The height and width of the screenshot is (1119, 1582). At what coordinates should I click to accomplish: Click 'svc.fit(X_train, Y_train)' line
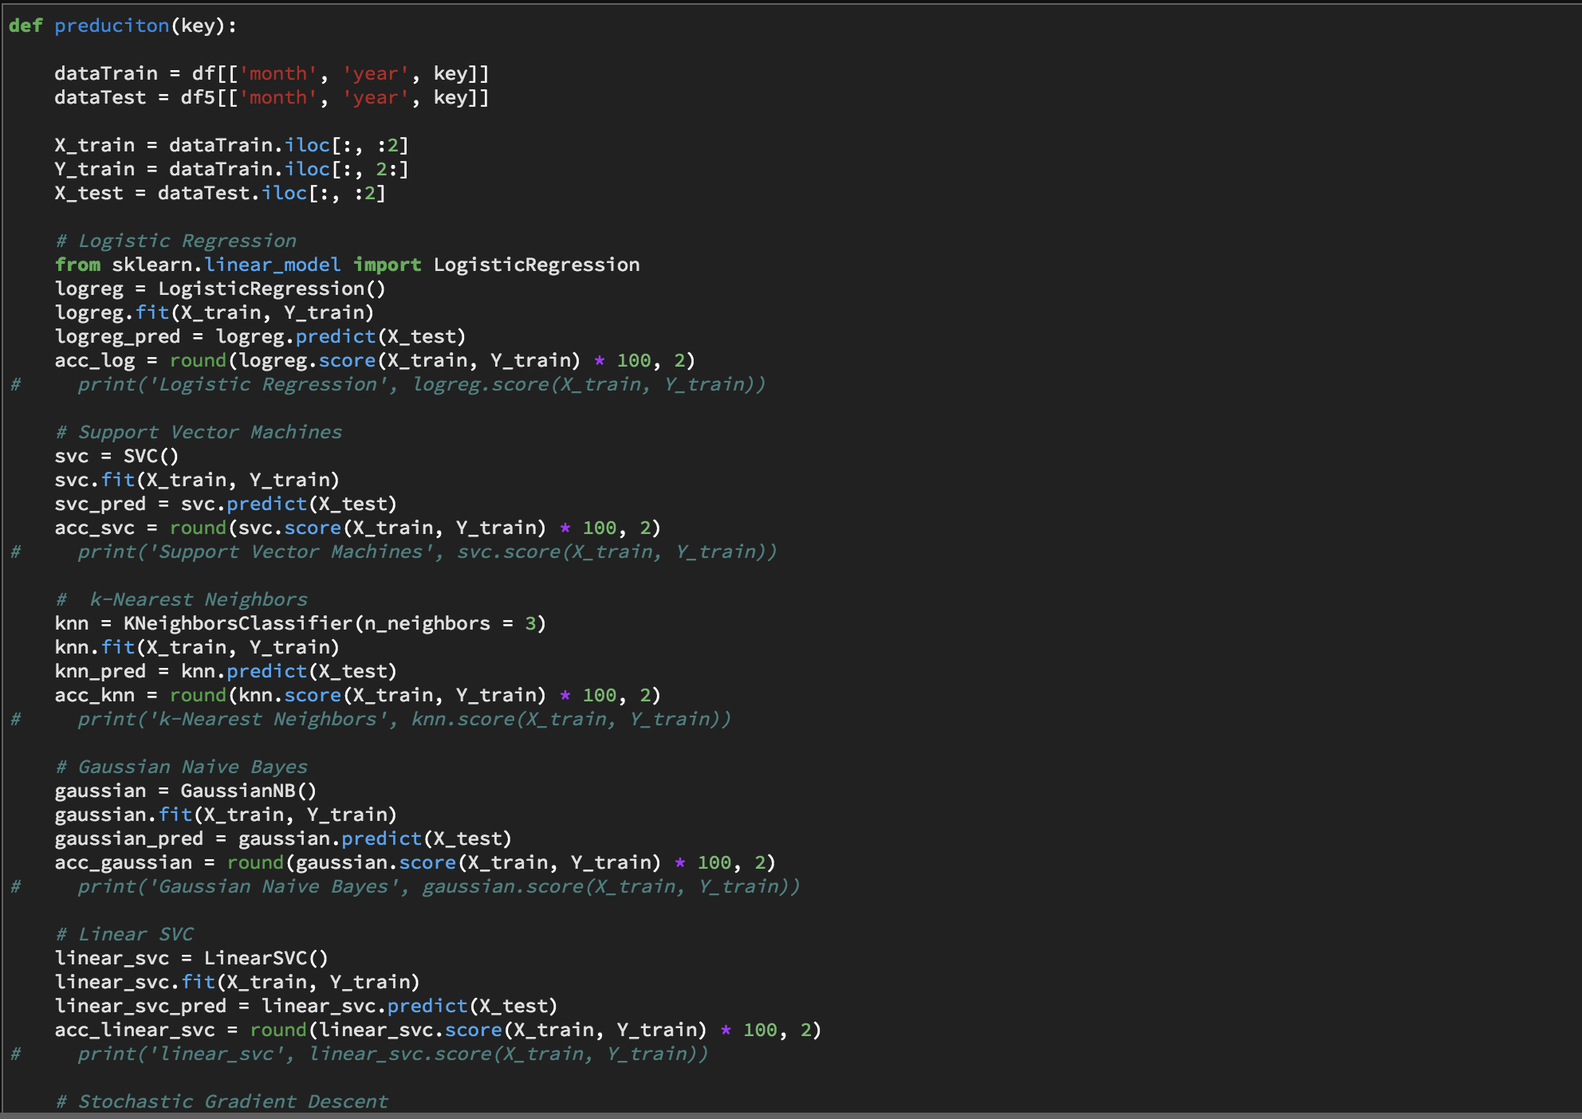pos(197,480)
